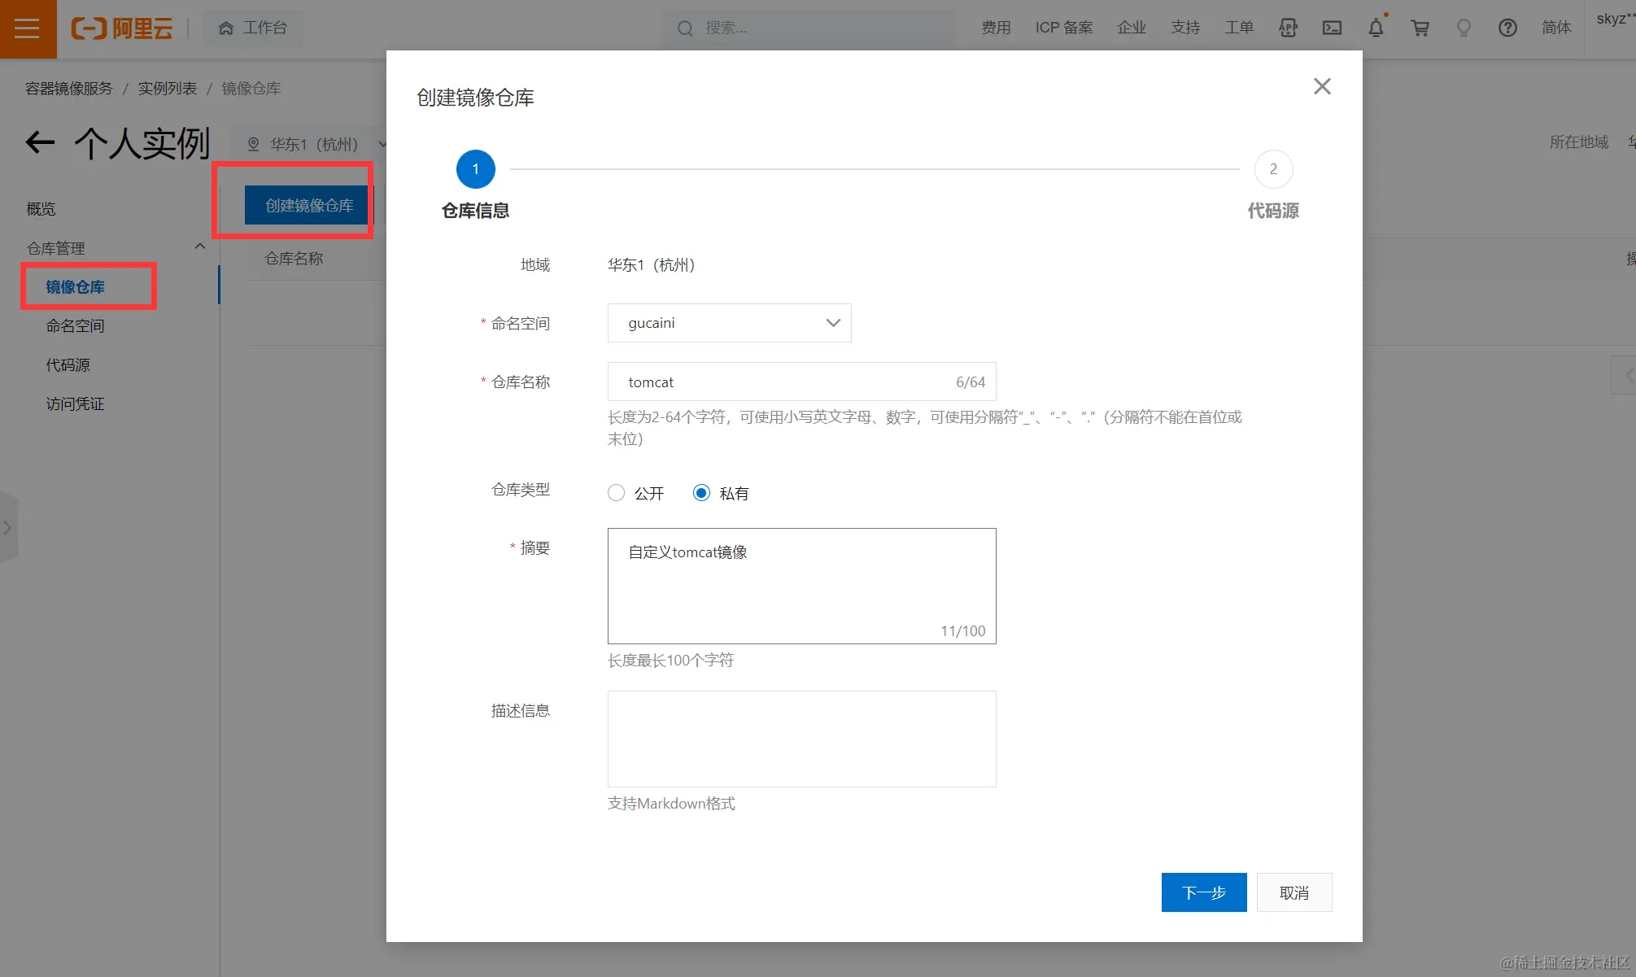
Task: Click the search box in top bar
Action: coord(809,28)
